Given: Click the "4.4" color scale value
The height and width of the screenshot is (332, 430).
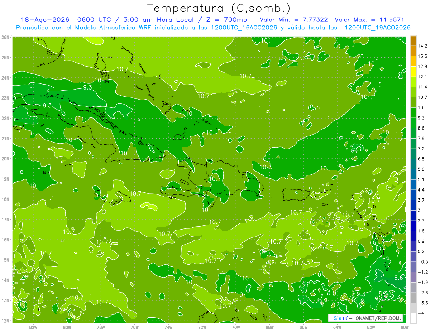Looking at the screenshot, I should 421,189.
